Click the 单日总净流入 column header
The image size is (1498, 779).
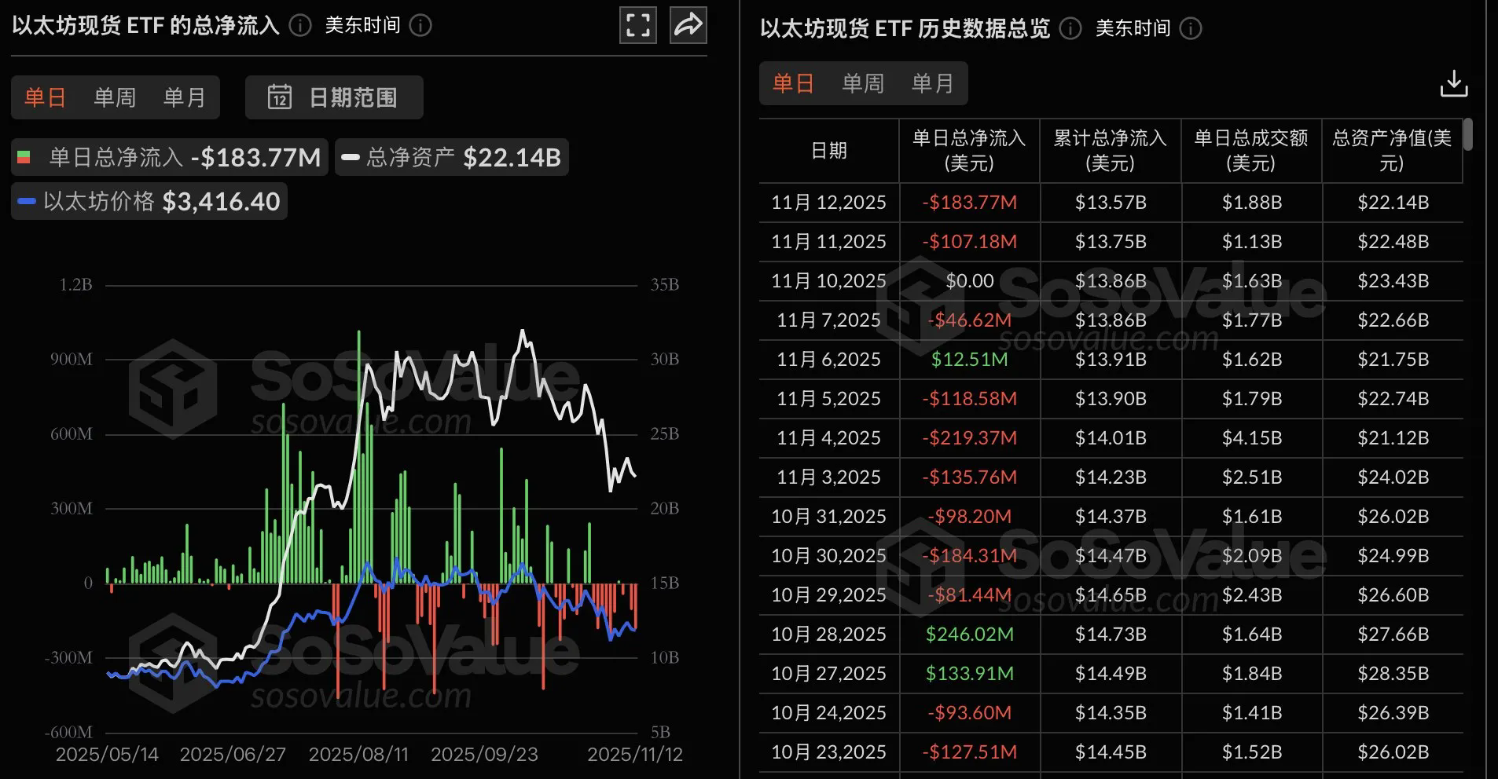(x=969, y=151)
